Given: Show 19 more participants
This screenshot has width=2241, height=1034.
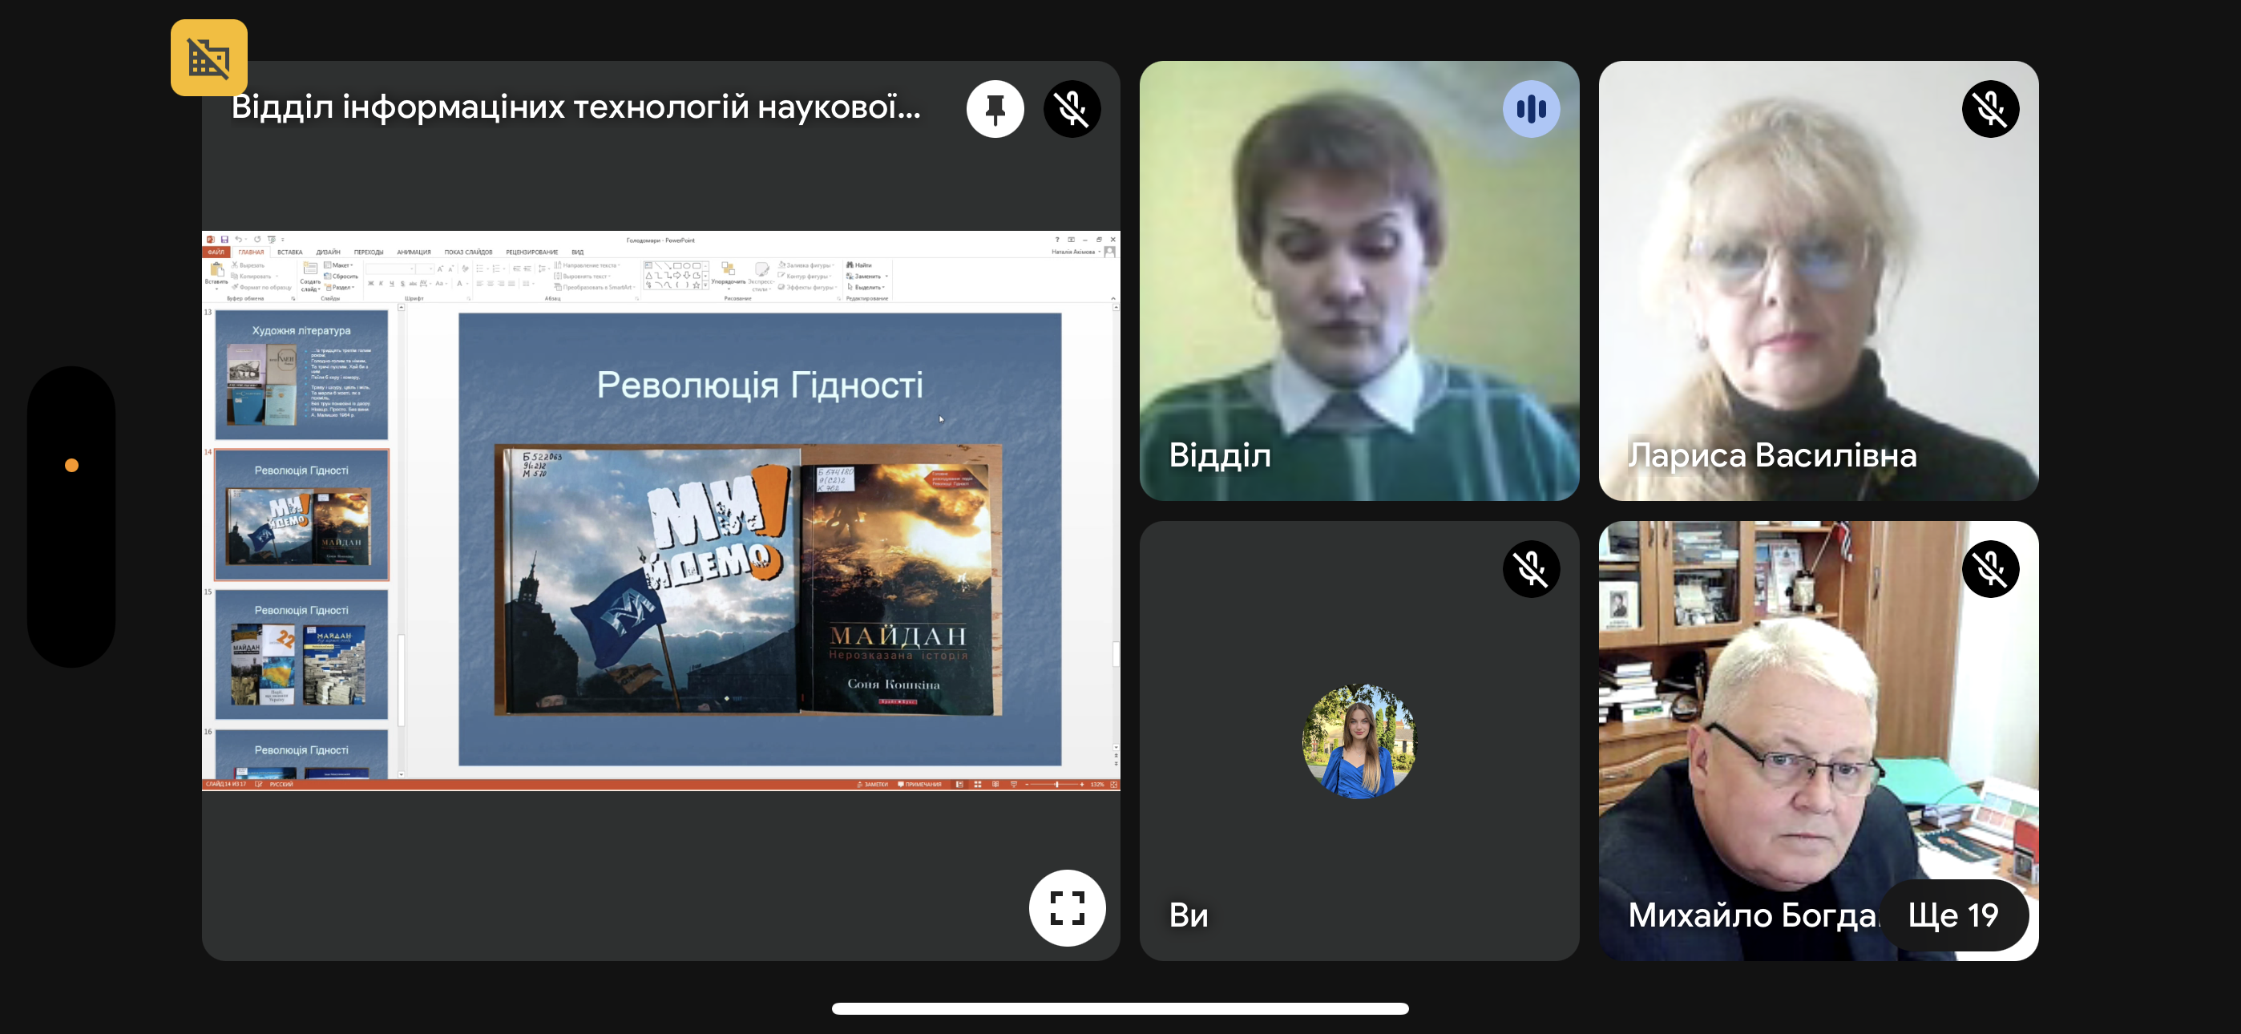Looking at the screenshot, I should point(1953,915).
